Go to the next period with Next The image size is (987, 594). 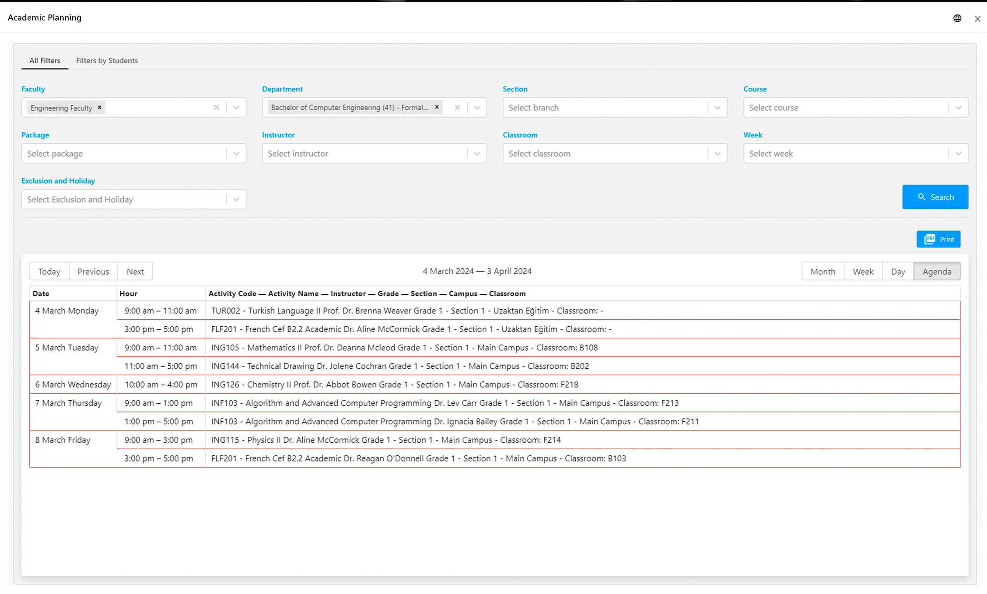(135, 271)
